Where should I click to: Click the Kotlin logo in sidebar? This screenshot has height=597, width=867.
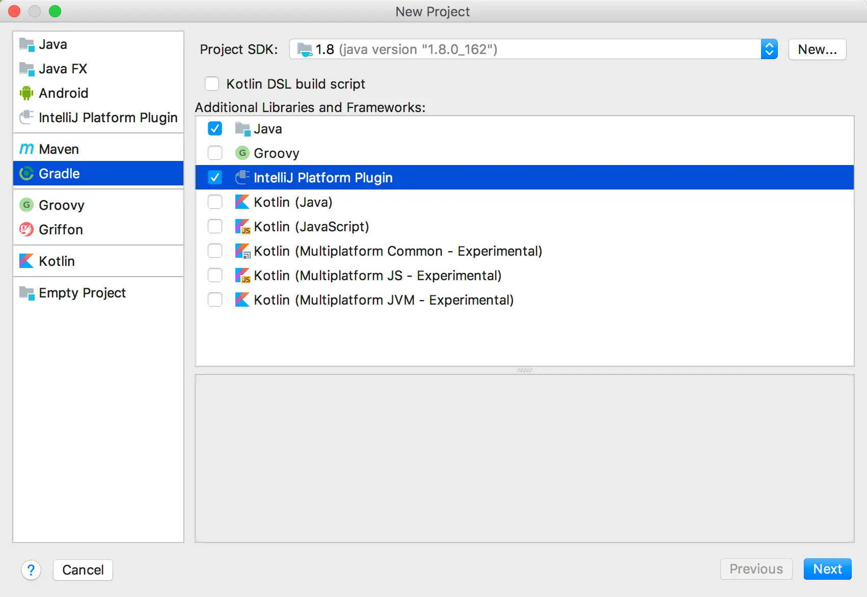(26, 261)
